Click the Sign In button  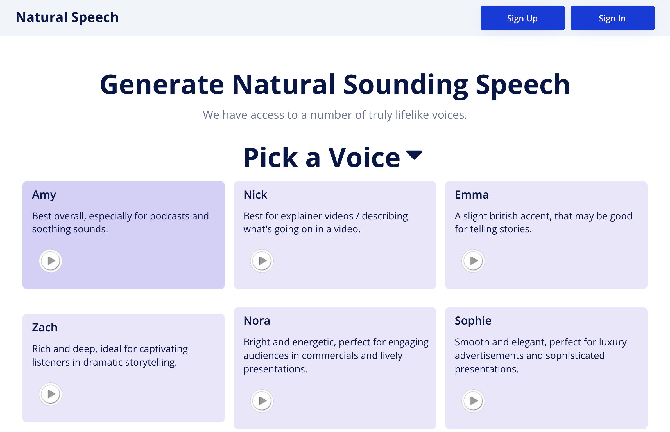point(612,18)
